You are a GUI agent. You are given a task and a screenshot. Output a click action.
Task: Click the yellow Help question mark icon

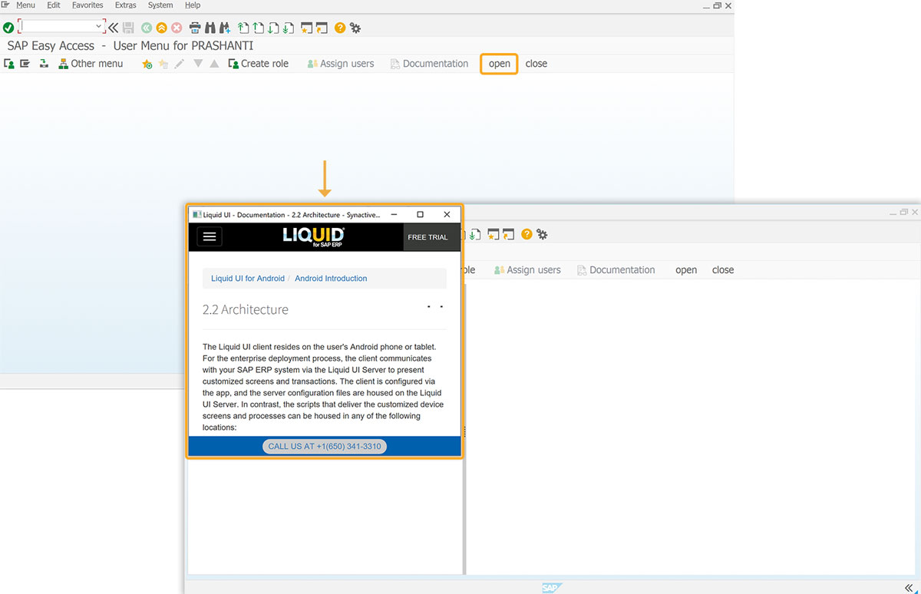tap(340, 28)
